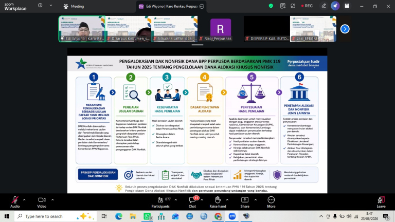Open the green org-chart app on taskbar
The image size is (395, 222).
161,216
